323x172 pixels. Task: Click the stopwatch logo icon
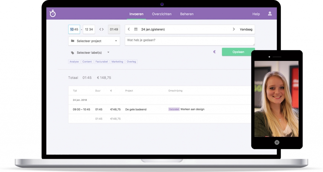click(53, 14)
